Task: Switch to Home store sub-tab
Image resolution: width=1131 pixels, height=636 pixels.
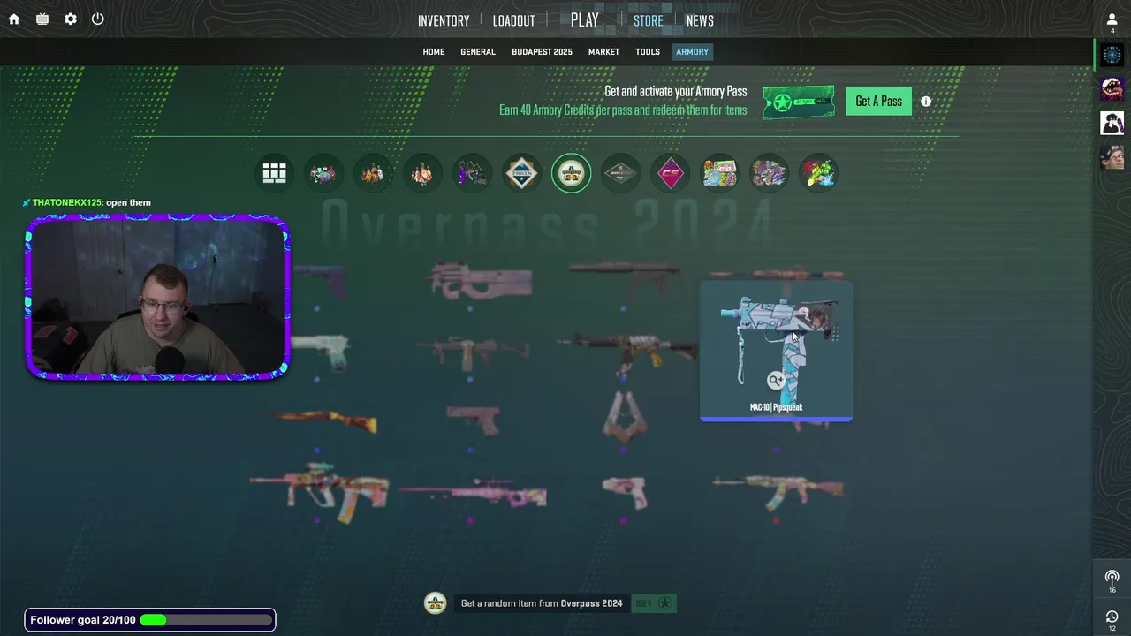Action: 433,52
